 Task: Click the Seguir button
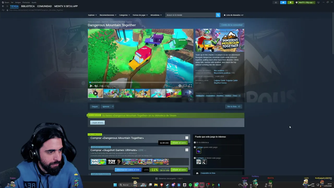[95, 107]
